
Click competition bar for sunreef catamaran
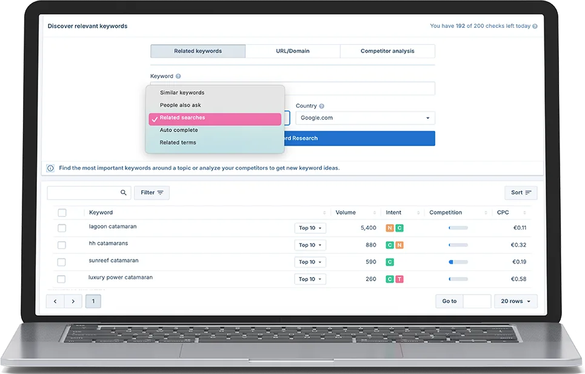[458, 262]
